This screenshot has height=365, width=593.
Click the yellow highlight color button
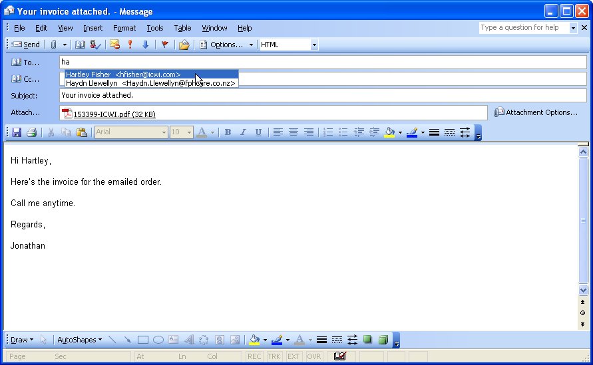[x=390, y=132]
